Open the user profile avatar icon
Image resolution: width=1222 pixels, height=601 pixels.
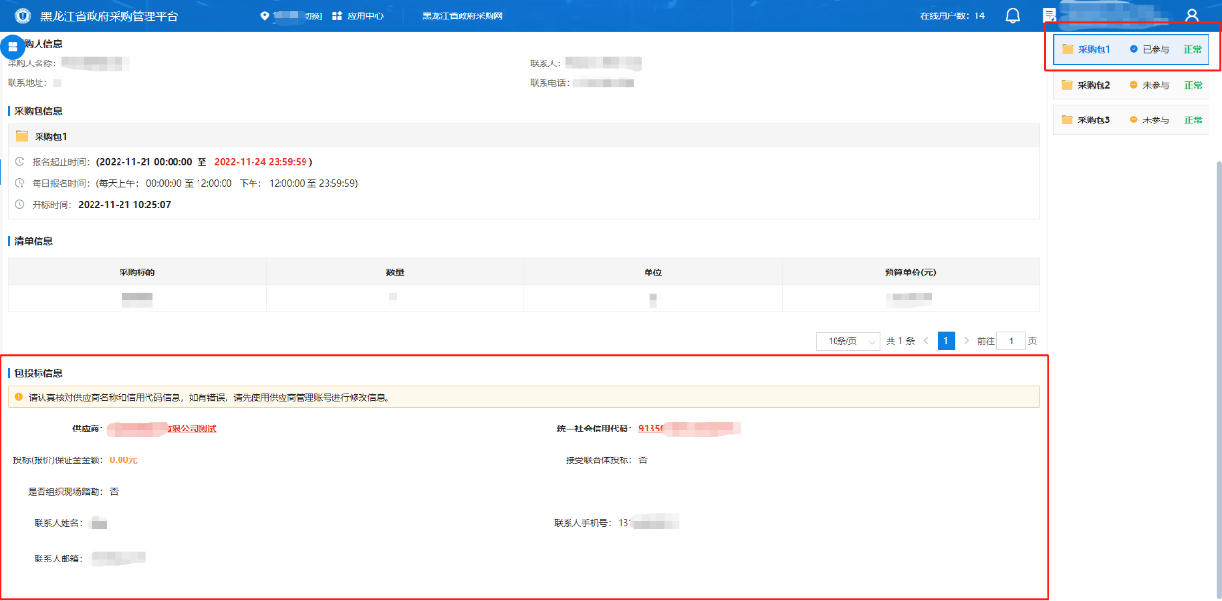(x=1192, y=15)
